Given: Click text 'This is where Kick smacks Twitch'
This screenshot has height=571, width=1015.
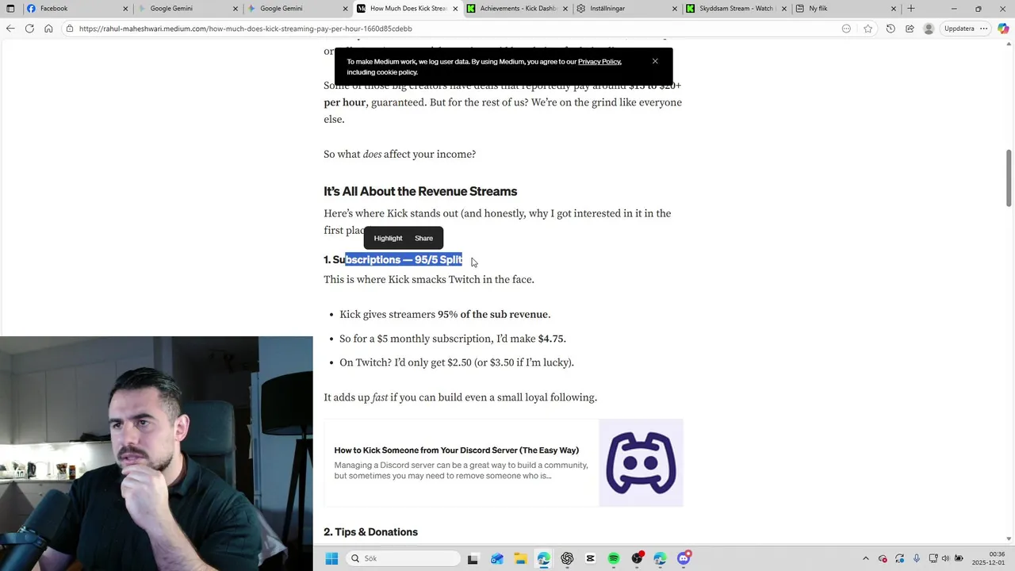Looking at the screenshot, I should (429, 280).
